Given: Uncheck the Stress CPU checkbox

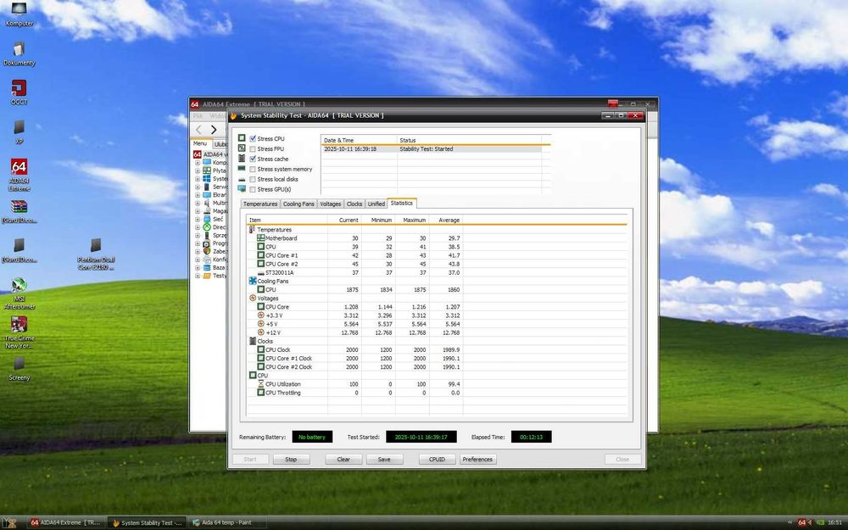Looking at the screenshot, I should (x=253, y=138).
